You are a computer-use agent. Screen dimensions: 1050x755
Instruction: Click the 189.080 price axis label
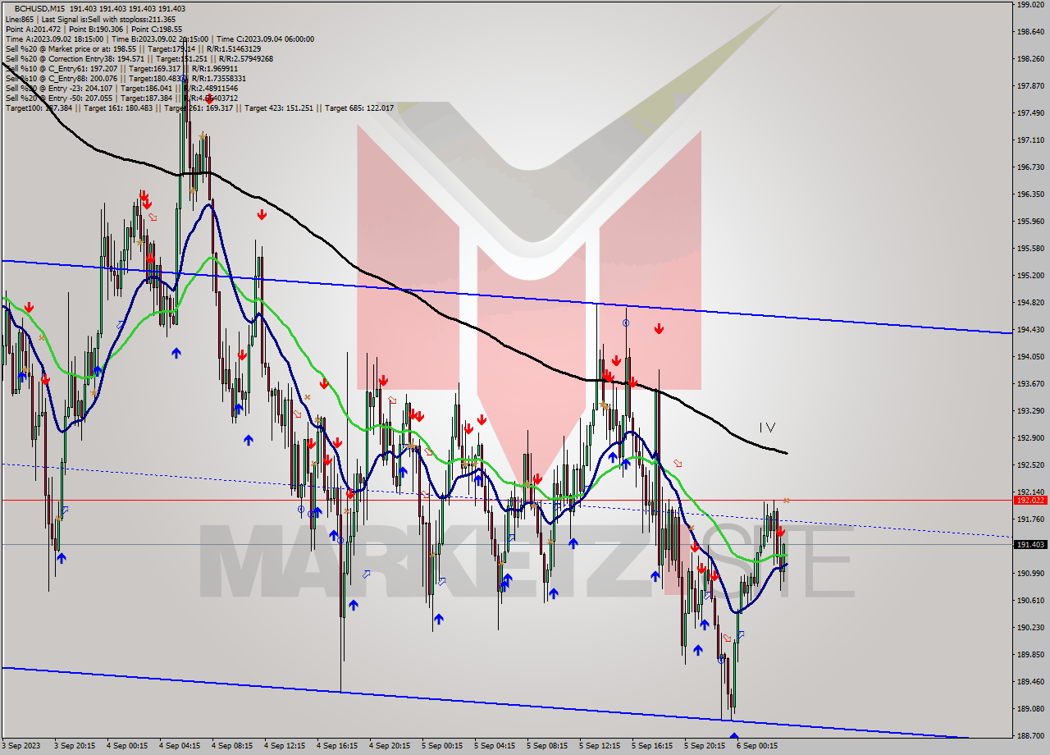1030,708
